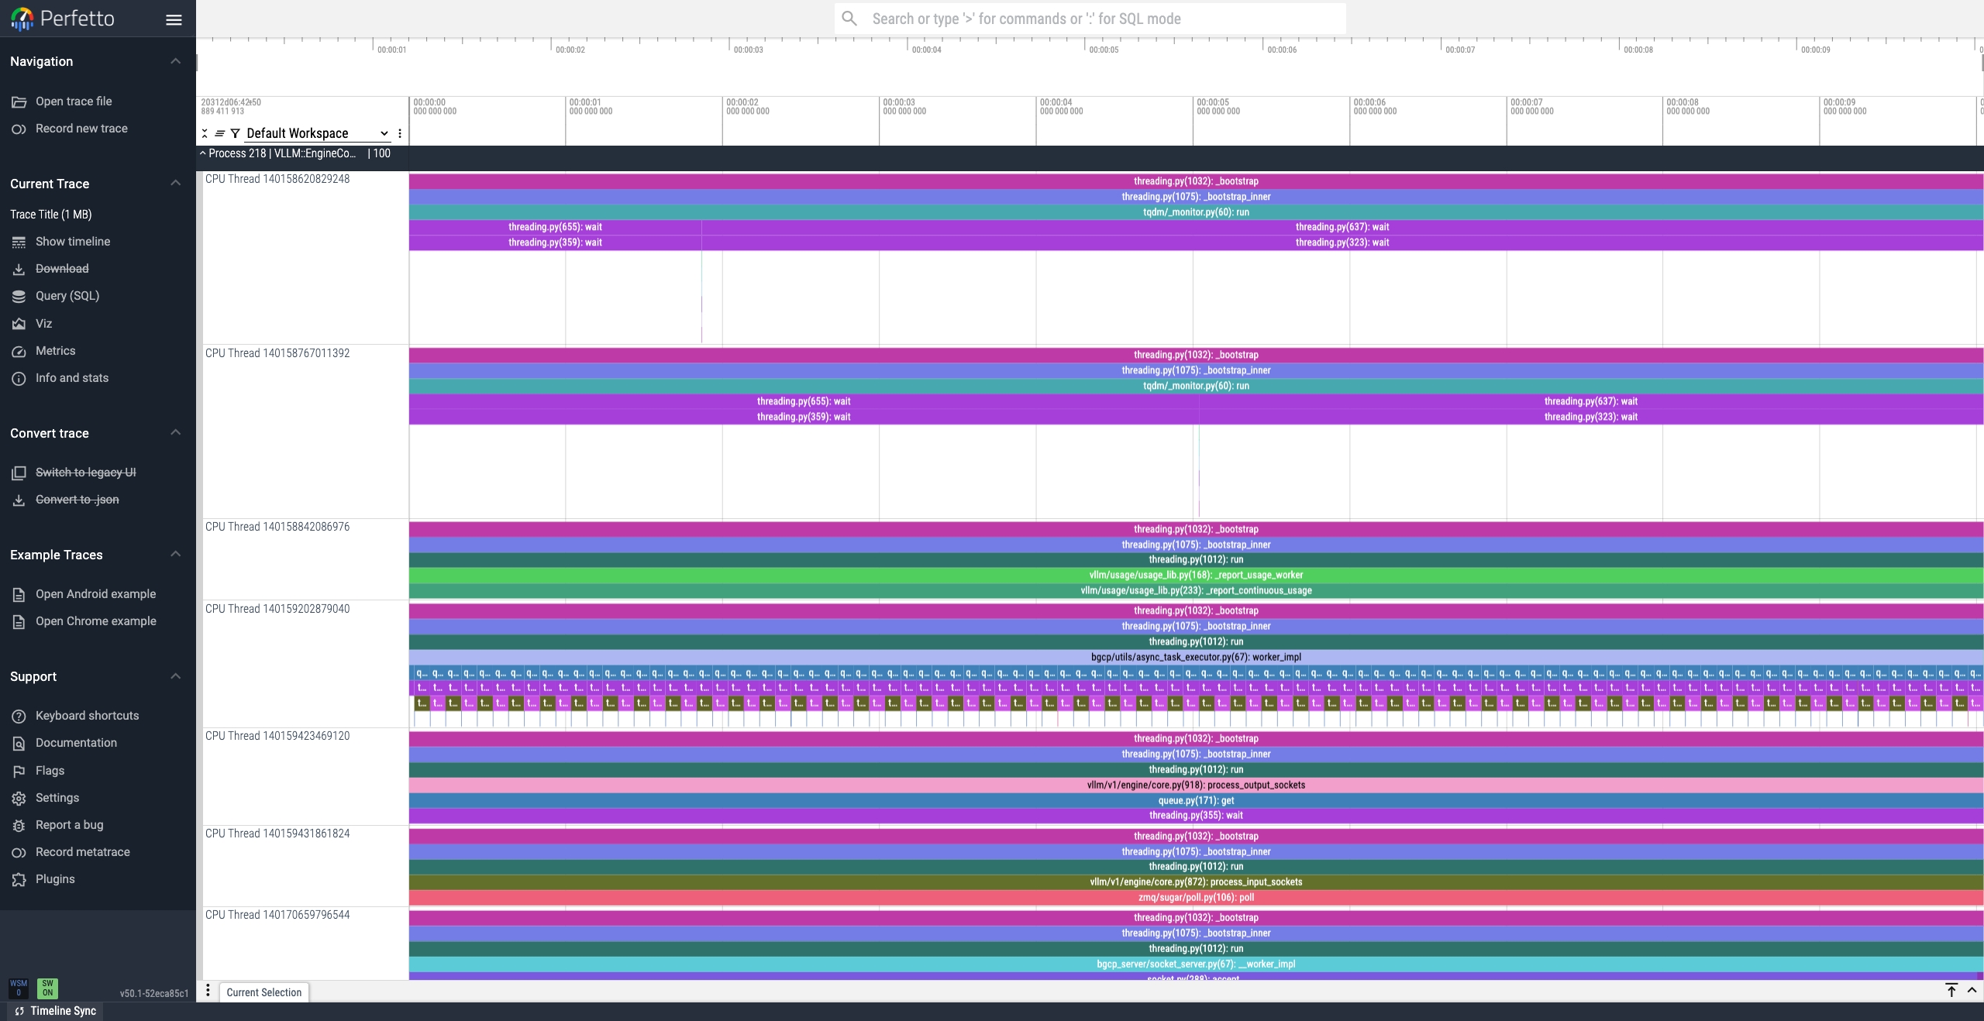Click the tqdm _monitor.py run slice in first thread
1984x1021 pixels.
1195,212
